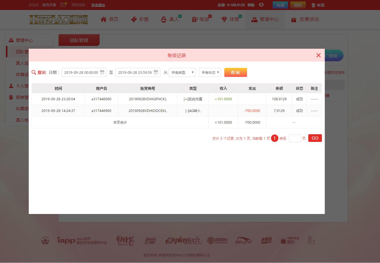Select page 1 in pagination circle
The height and width of the screenshot is (263, 380).
coord(274,138)
